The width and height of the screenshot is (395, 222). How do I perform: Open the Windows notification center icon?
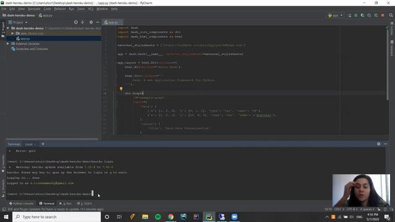[x=387, y=216]
